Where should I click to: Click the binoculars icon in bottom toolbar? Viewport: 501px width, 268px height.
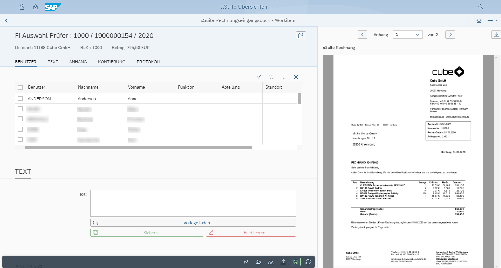click(x=271, y=262)
